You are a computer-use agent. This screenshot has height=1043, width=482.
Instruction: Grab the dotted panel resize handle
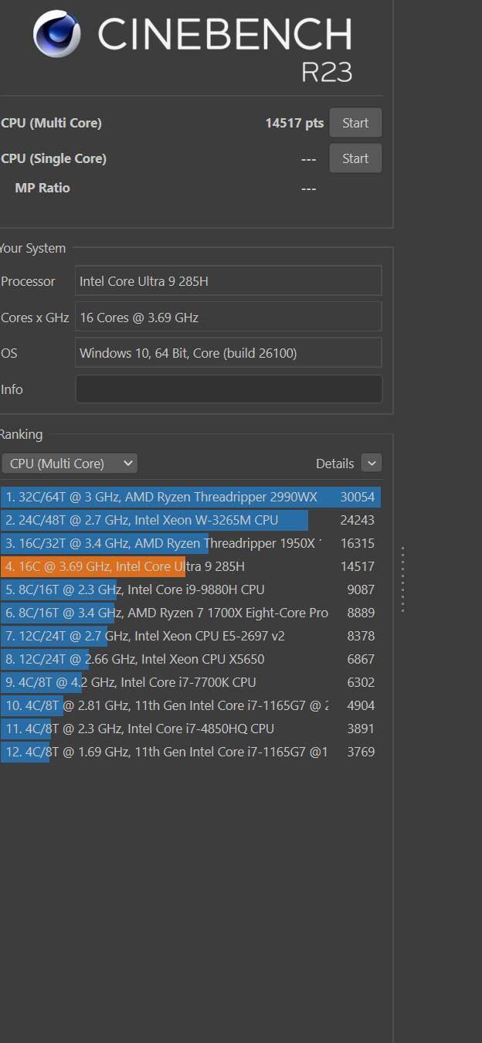pos(402,579)
